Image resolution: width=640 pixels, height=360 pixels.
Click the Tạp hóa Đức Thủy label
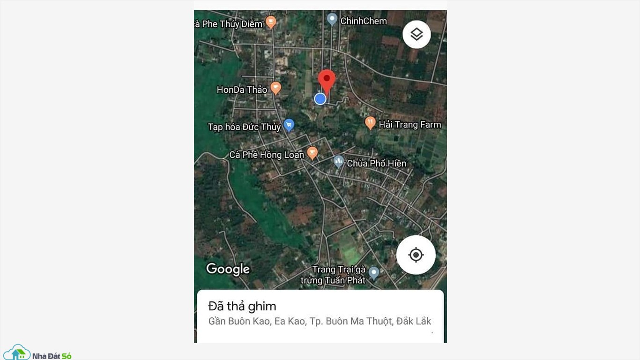pyautogui.click(x=244, y=127)
